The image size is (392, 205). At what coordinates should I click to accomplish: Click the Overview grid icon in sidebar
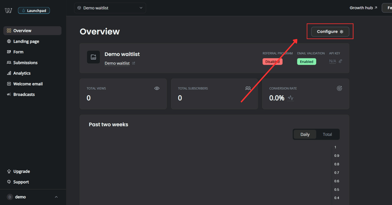click(x=9, y=31)
